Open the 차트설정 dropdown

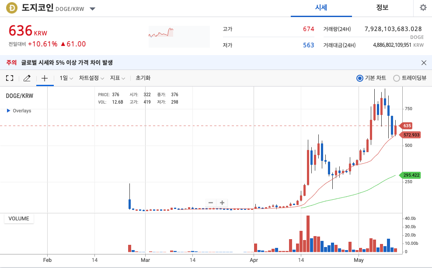[x=91, y=78]
